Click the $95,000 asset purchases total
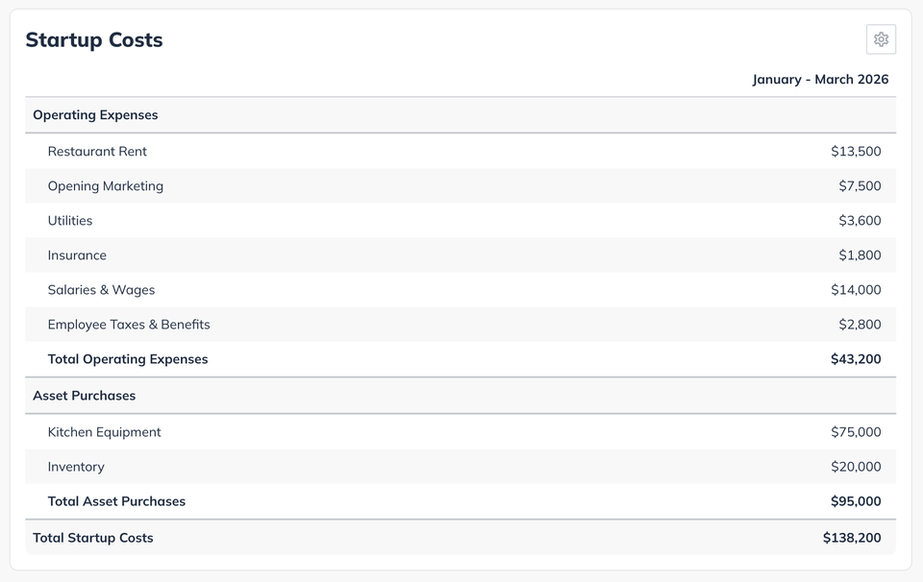Screen dimensions: 923x582 click(x=856, y=501)
